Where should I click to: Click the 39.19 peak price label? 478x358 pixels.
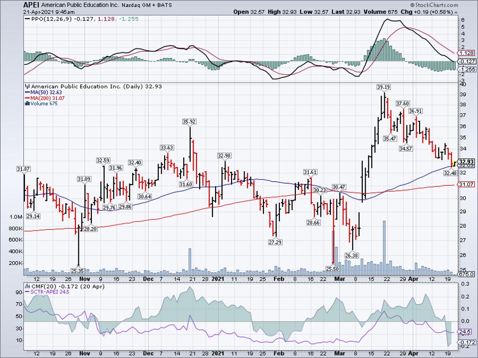pyautogui.click(x=383, y=87)
